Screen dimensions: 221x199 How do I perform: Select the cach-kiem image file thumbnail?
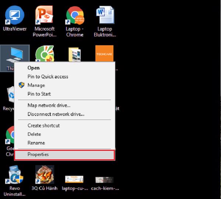[104, 180]
